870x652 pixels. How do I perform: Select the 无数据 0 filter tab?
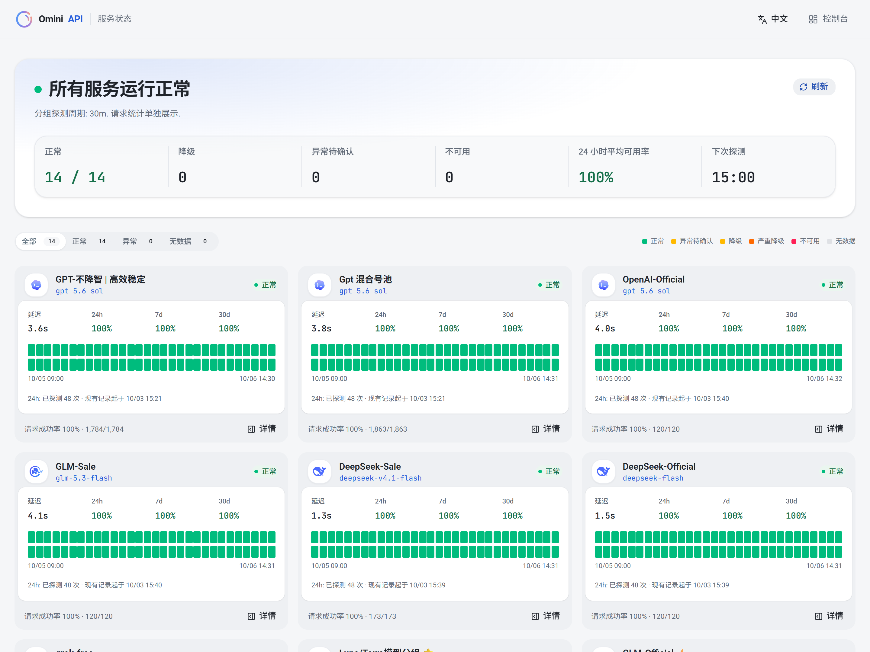pyautogui.click(x=189, y=241)
